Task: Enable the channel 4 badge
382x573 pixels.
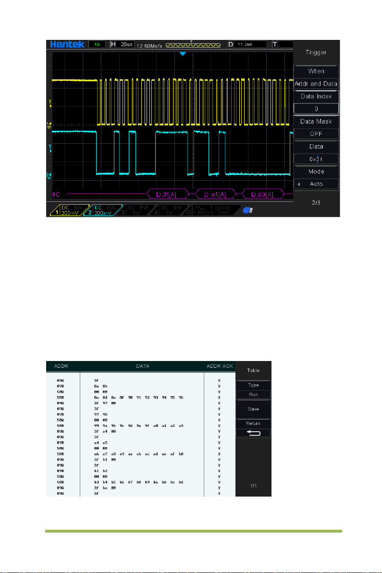Action: coord(168,210)
